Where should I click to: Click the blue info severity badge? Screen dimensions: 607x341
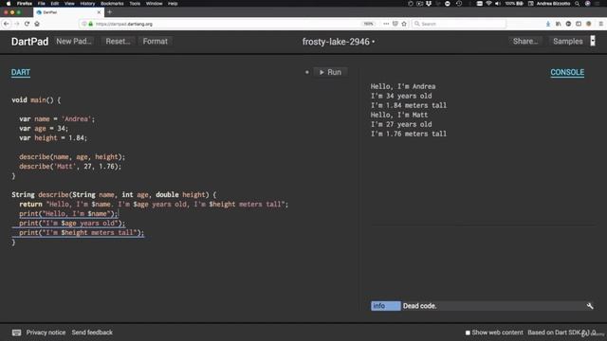(x=386, y=306)
